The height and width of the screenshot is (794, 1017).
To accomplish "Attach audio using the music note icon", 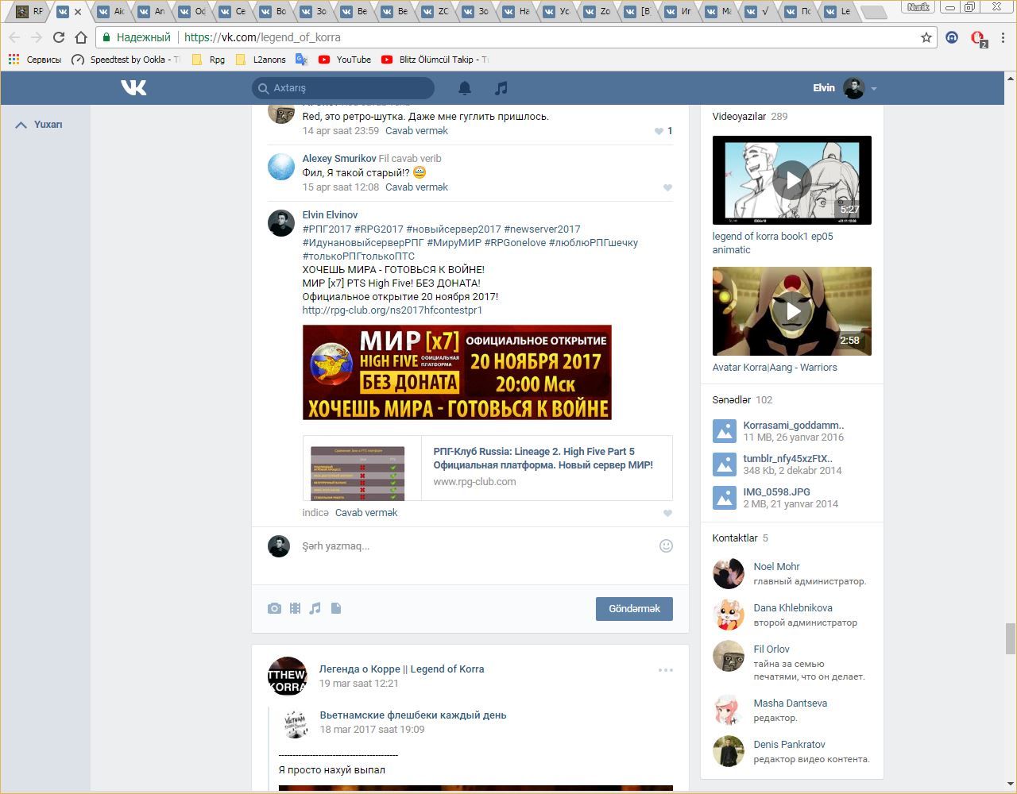I will [x=315, y=608].
